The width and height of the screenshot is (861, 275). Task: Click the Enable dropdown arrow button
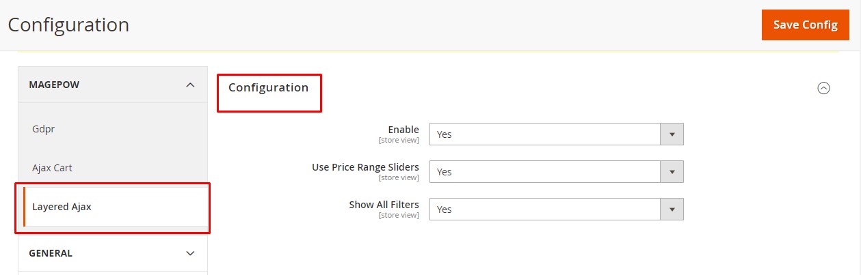click(672, 134)
